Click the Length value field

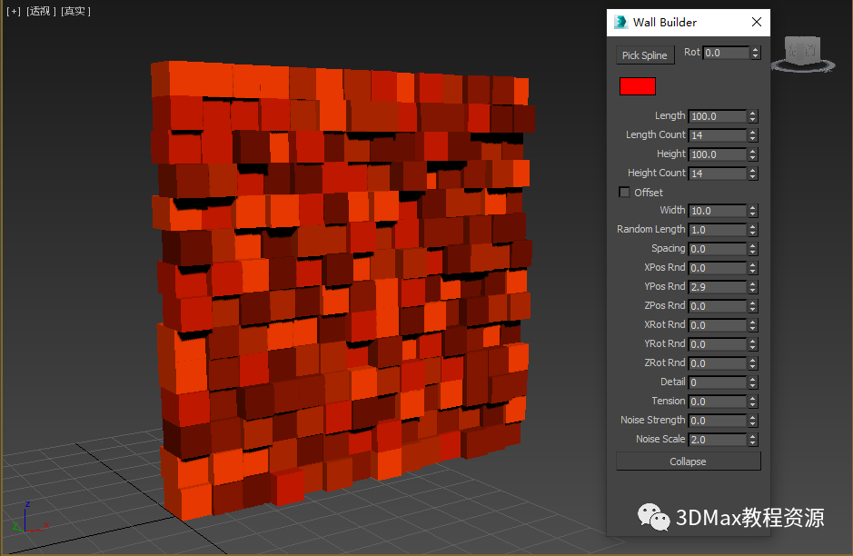click(718, 116)
